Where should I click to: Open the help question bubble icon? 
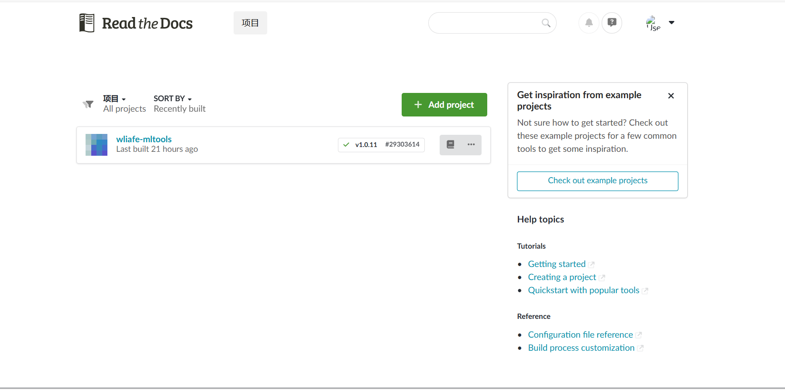(612, 23)
